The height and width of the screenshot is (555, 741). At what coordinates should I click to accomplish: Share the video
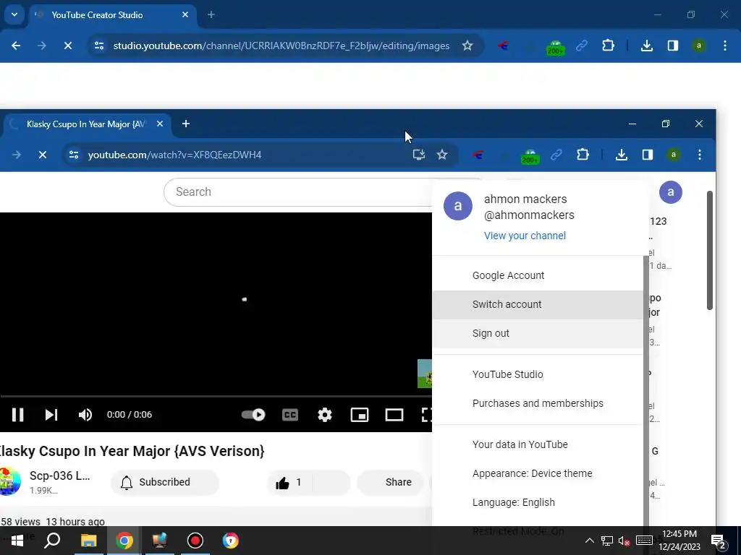click(x=390, y=482)
